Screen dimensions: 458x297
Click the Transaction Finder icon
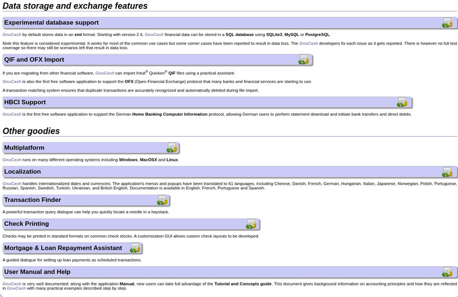(x=162, y=200)
